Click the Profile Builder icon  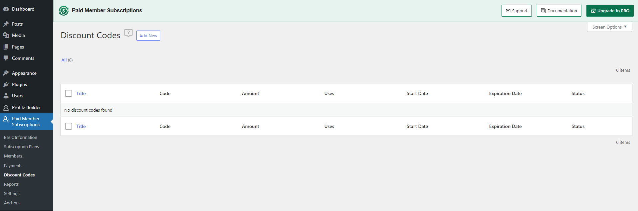click(6, 107)
